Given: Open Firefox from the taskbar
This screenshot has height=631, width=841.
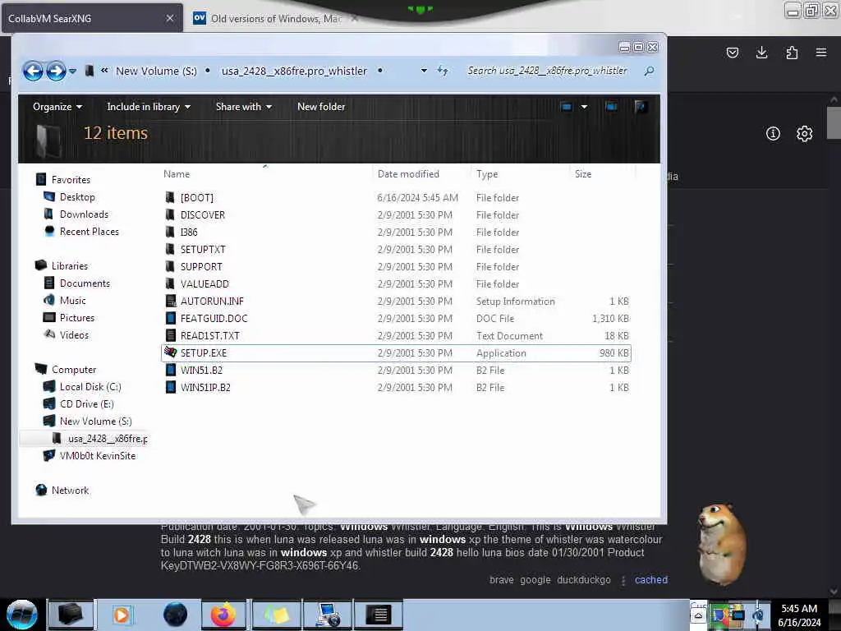Looking at the screenshot, I should coord(223,615).
